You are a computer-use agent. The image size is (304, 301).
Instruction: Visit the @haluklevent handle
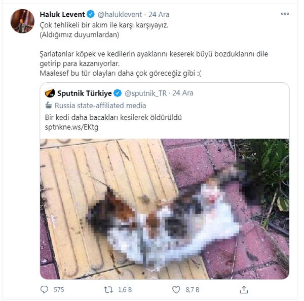coord(120,15)
